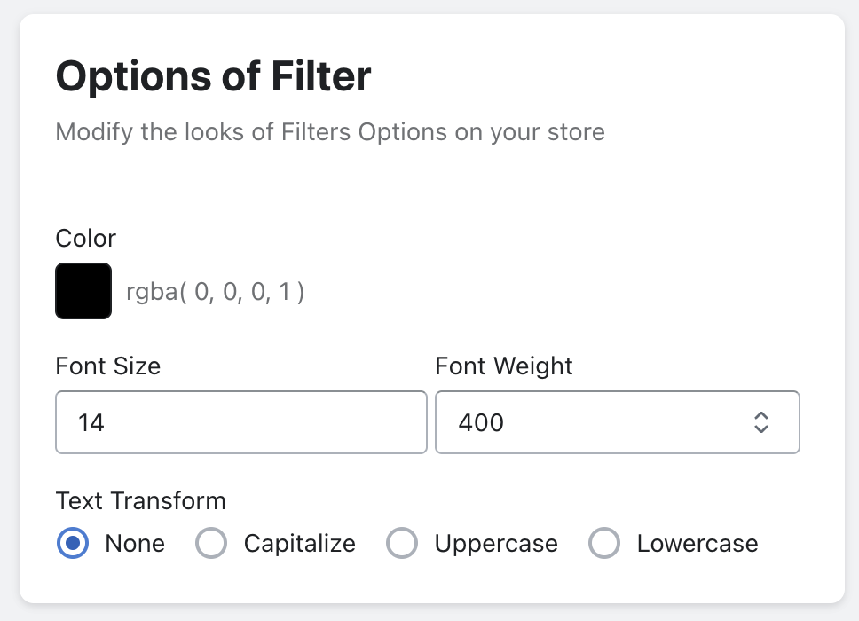The height and width of the screenshot is (621, 859).
Task: Click the "None" option label text
Action: point(135,543)
